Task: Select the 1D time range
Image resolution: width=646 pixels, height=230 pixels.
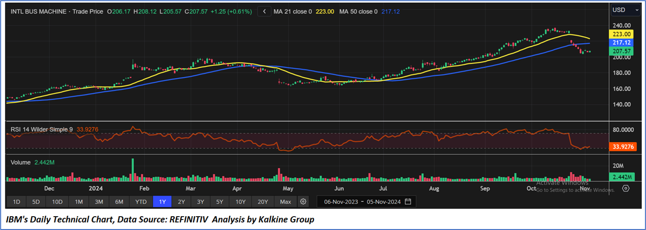Action: coord(16,202)
